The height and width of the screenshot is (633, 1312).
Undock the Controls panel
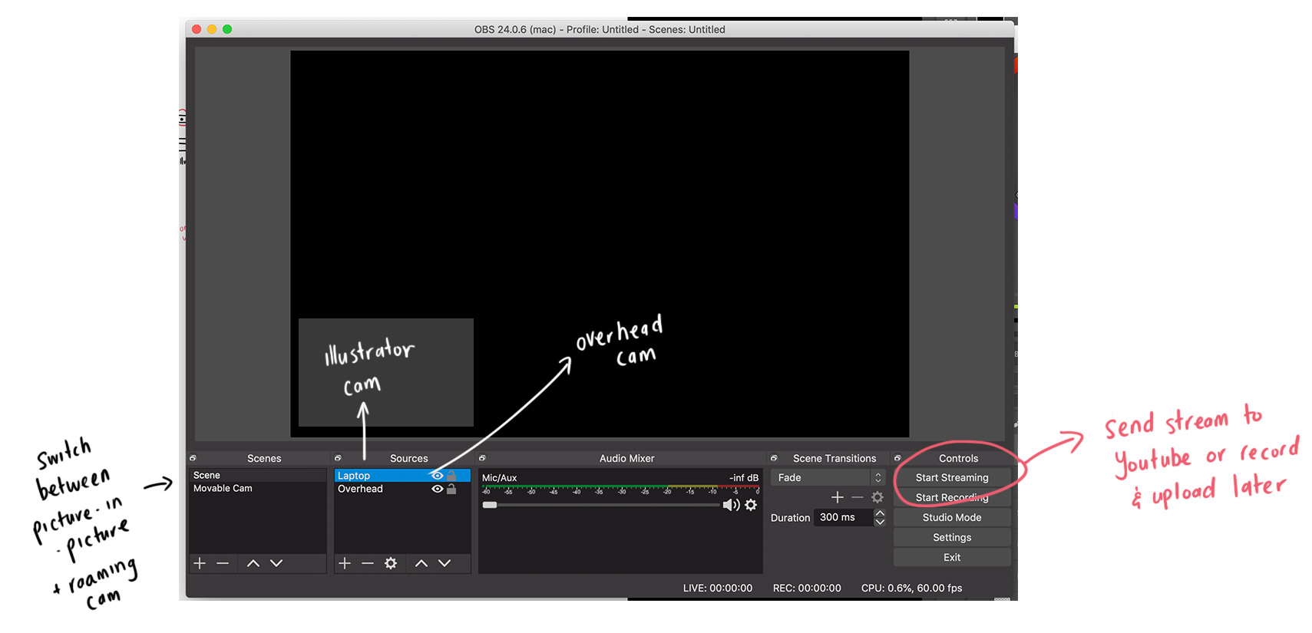897,458
